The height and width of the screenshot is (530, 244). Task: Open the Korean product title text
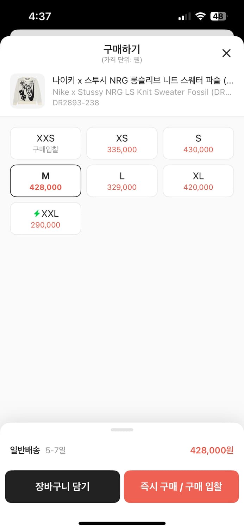[x=143, y=81]
